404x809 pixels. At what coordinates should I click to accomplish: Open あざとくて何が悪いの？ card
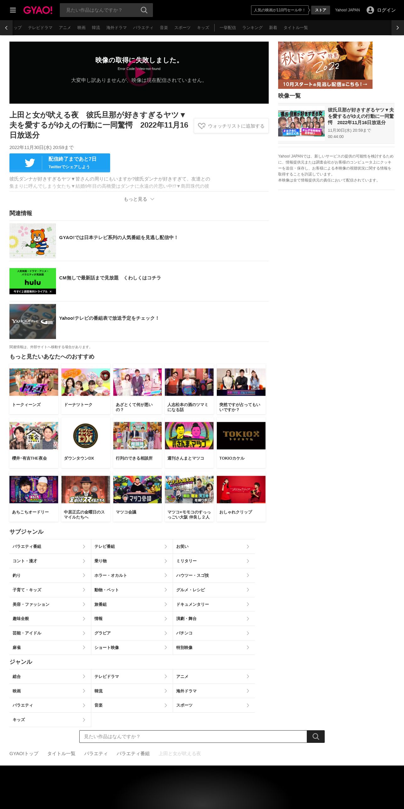pos(137,389)
